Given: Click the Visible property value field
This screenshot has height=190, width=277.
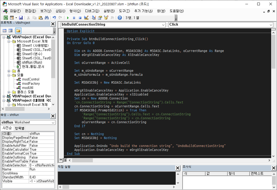Looking at the screenshot, I should [41, 181].
